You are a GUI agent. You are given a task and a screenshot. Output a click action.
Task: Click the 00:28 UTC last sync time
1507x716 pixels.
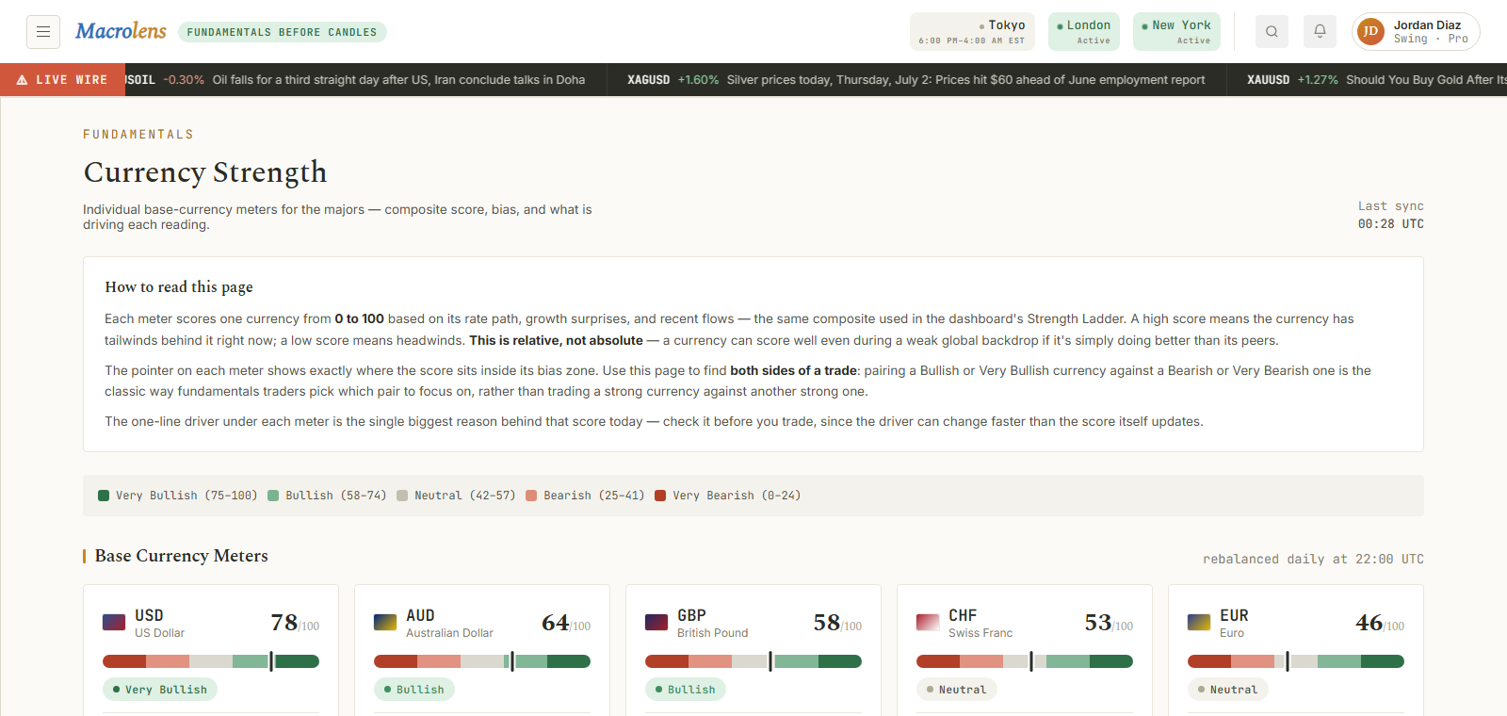(x=1390, y=224)
